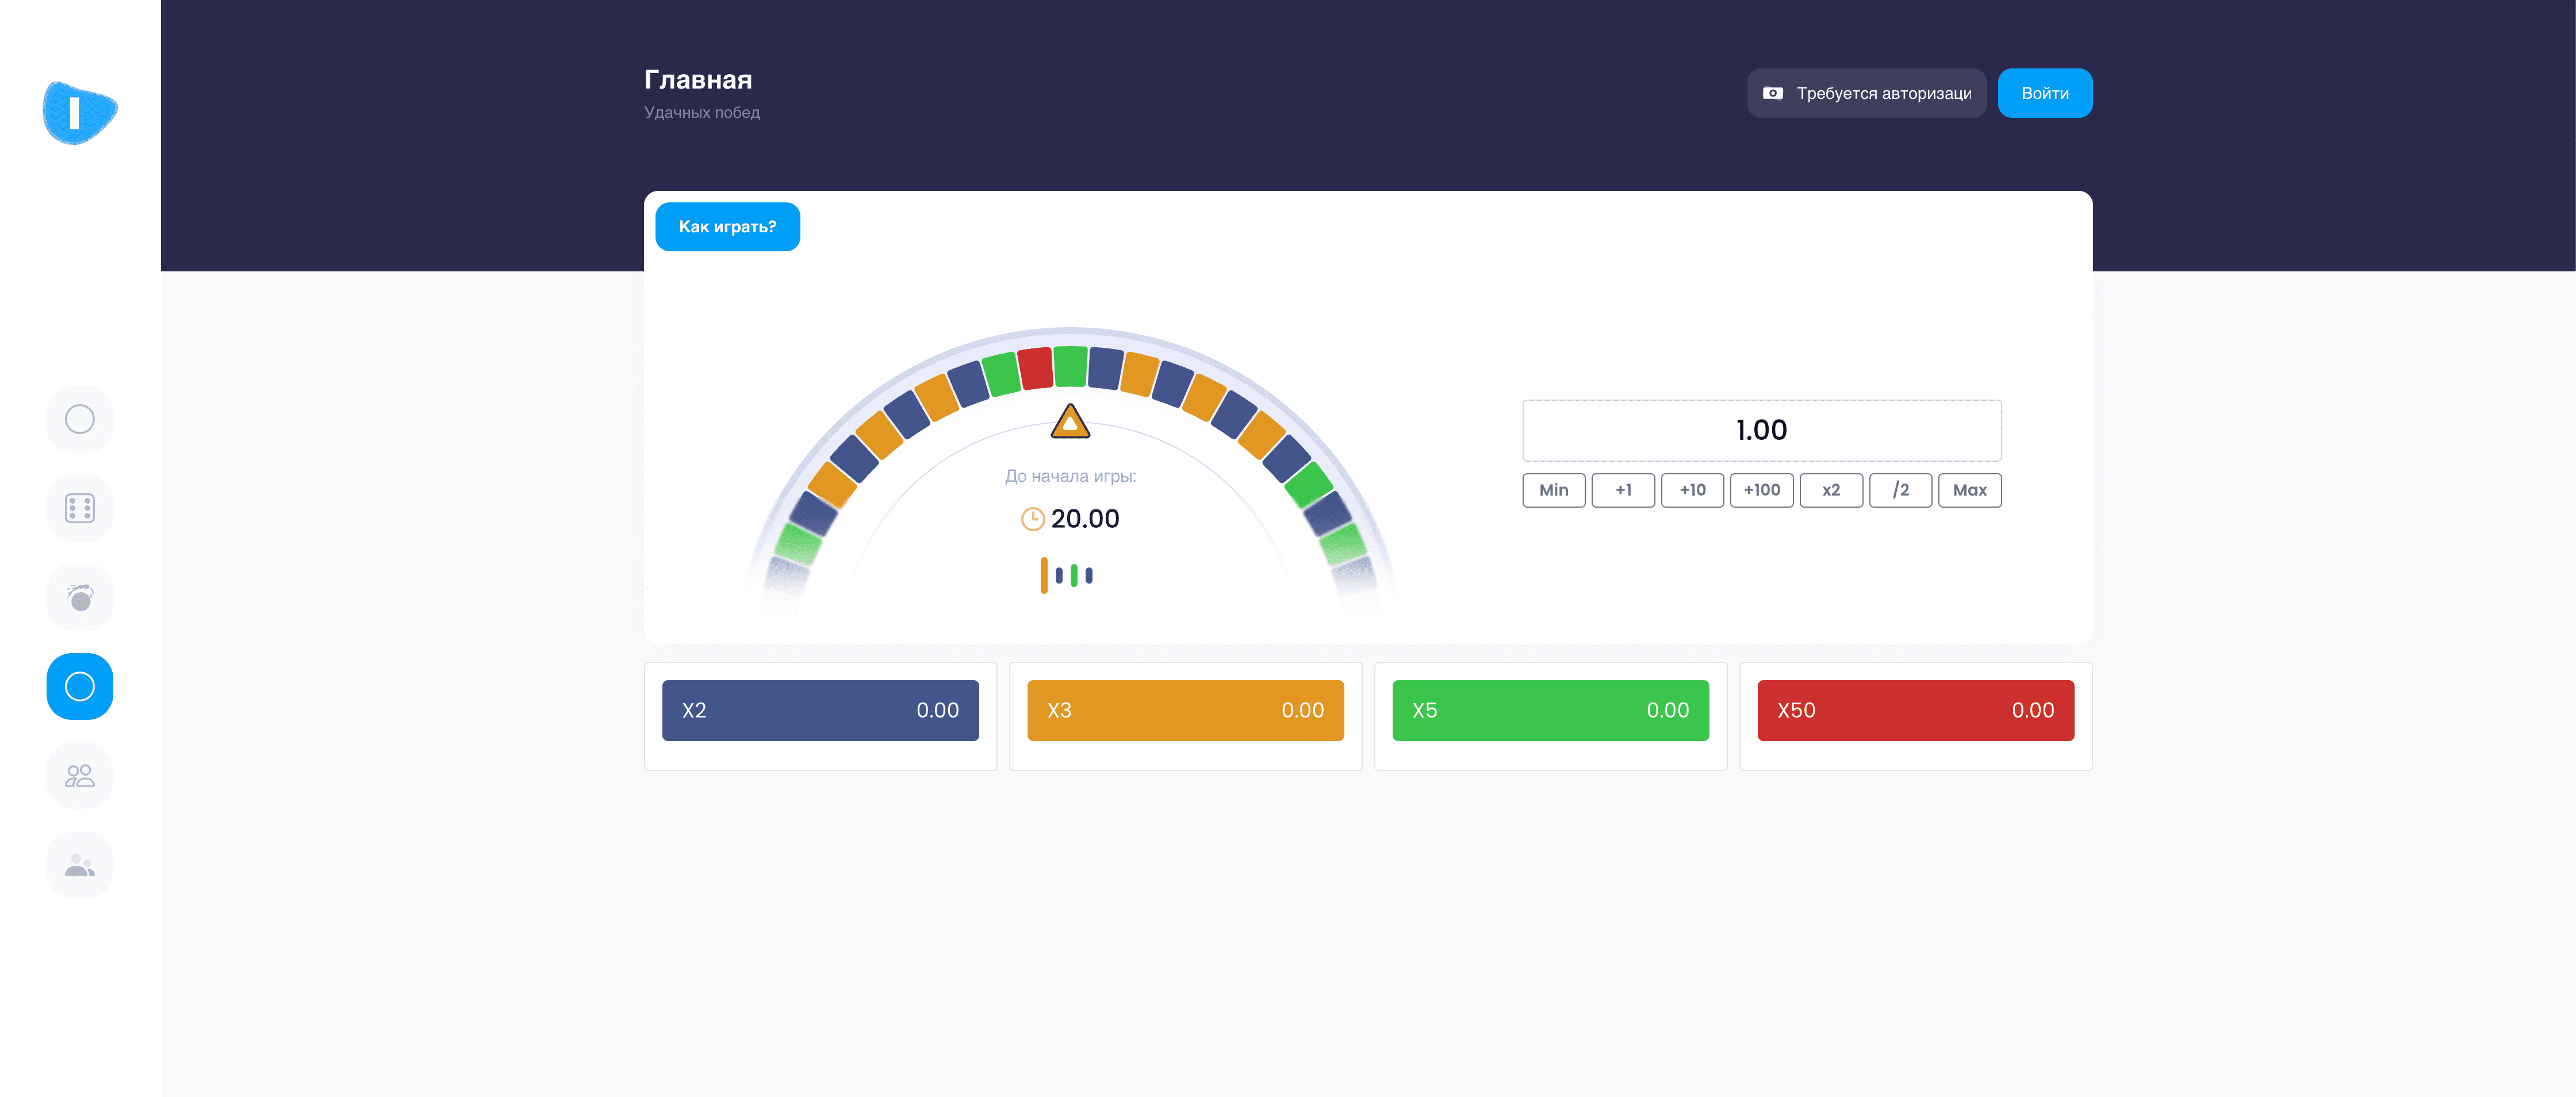Click the 1.00 bet amount field
2576x1097 pixels.
(1761, 430)
